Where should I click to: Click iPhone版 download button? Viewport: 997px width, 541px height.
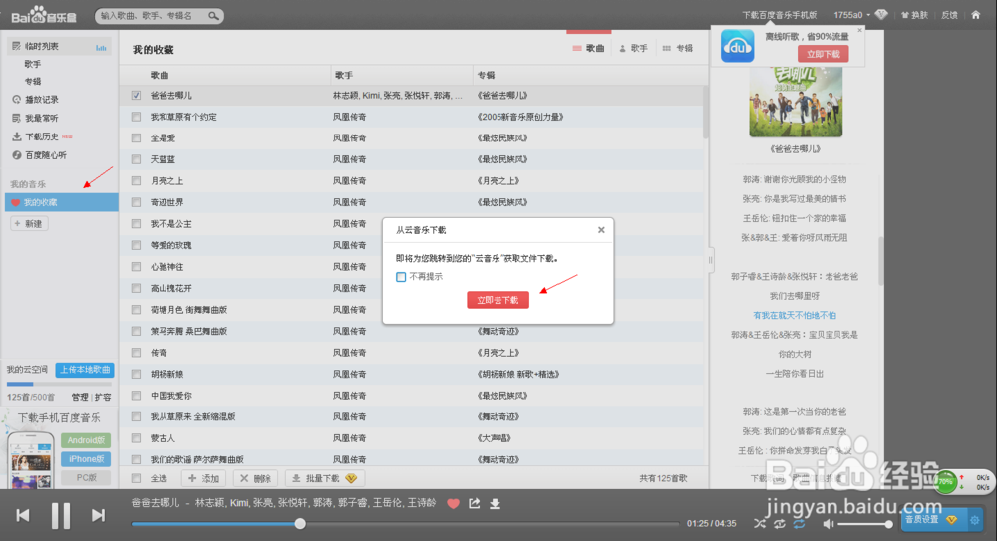[x=86, y=459]
